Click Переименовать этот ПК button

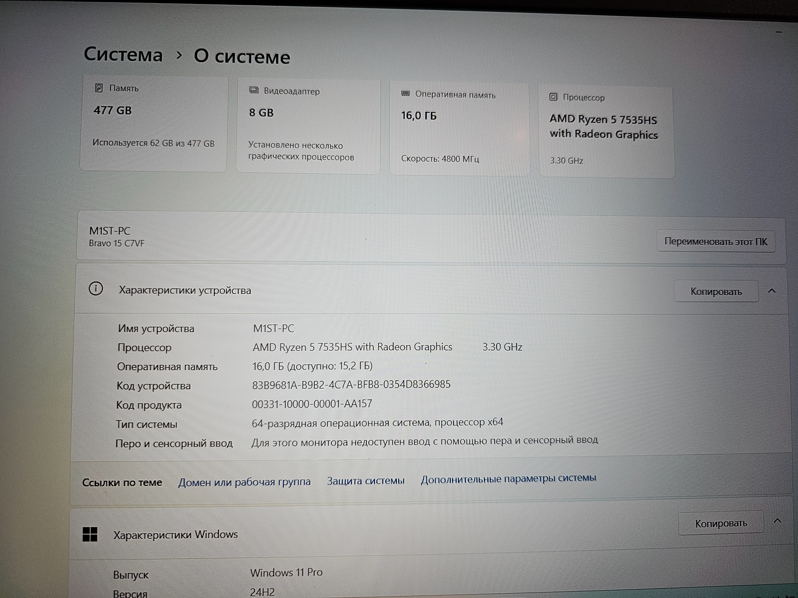tap(716, 241)
